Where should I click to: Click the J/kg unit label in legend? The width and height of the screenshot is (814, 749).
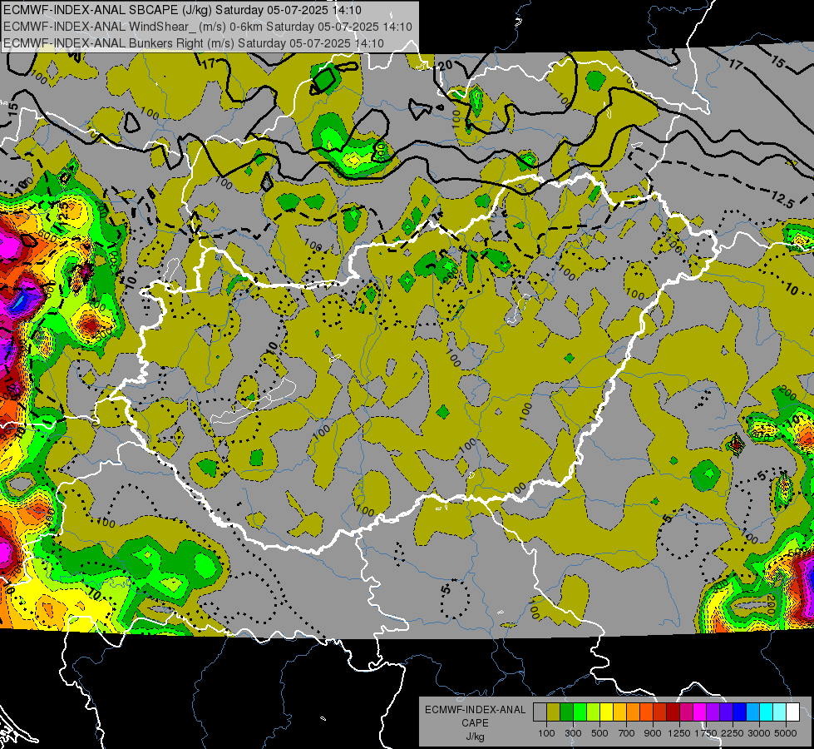click(x=475, y=737)
